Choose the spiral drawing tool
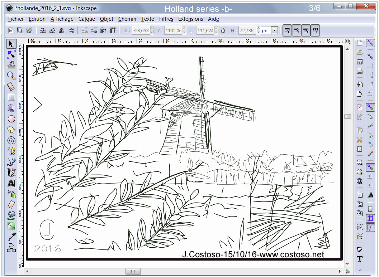 click(11, 140)
